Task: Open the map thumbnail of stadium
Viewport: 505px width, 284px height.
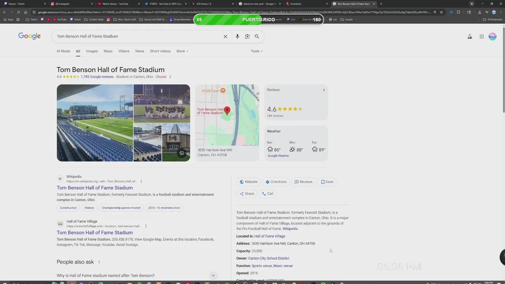Action: [x=227, y=115]
